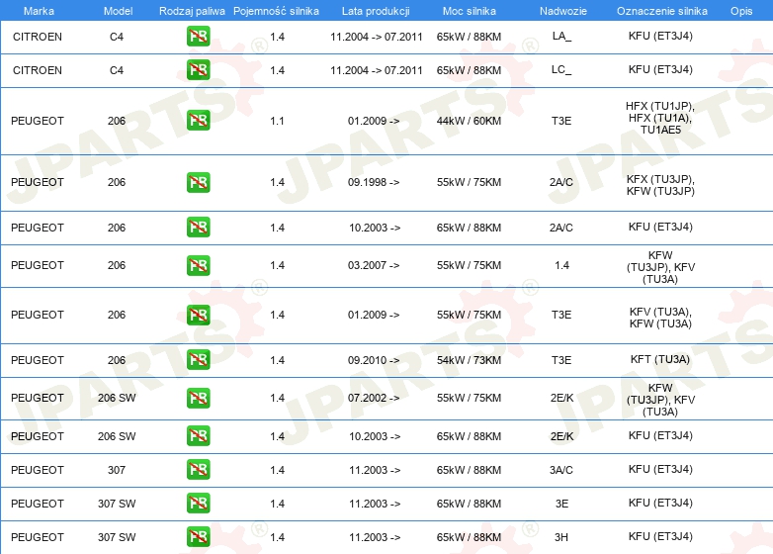
Task: Select the KFT (TU3A) engine code cell
Action: coord(660,360)
